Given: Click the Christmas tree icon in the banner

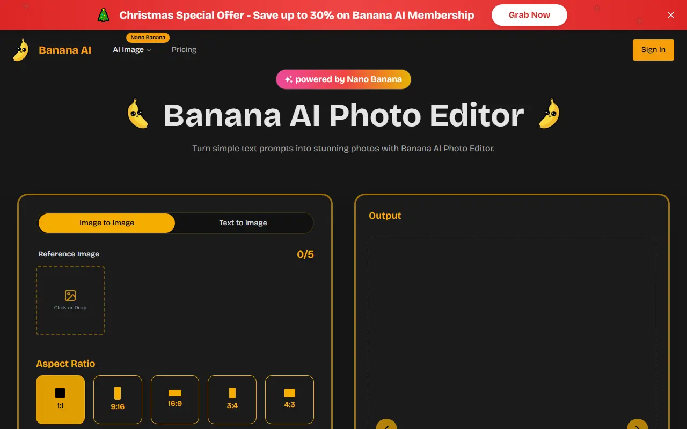Looking at the screenshot, I should tap(103, 14).
